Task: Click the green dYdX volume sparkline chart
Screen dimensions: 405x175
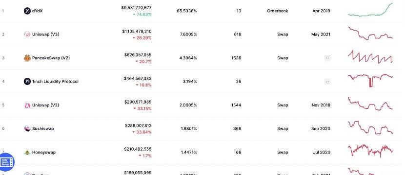Action: point(370,10)
